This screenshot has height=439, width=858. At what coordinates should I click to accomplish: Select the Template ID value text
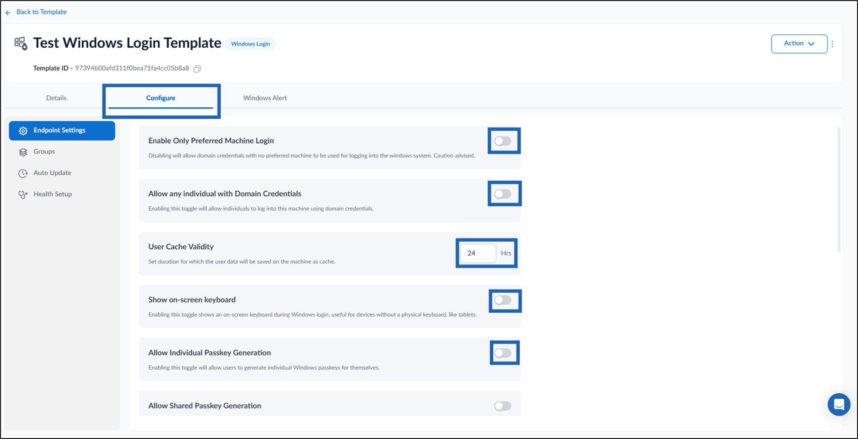(132, 68)
